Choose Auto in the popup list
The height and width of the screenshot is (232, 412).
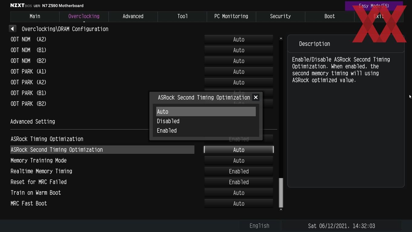(206, 111)
